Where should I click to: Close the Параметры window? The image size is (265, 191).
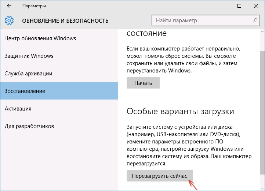pyautogui.click(x=256, y=6)
